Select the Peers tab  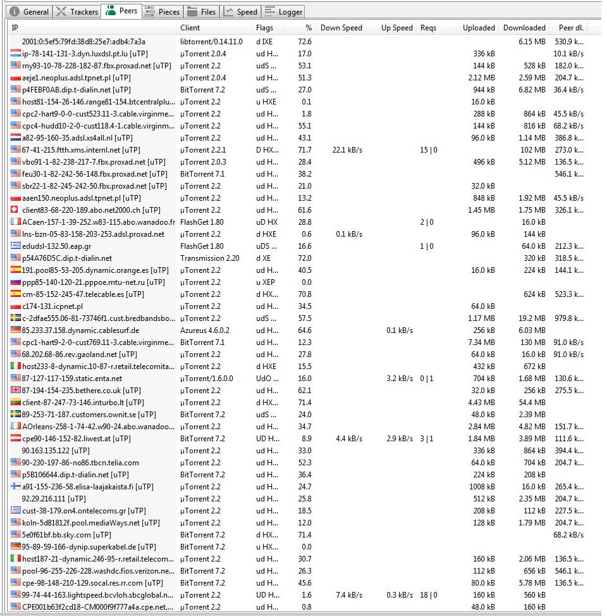click(x=121, y=11)
